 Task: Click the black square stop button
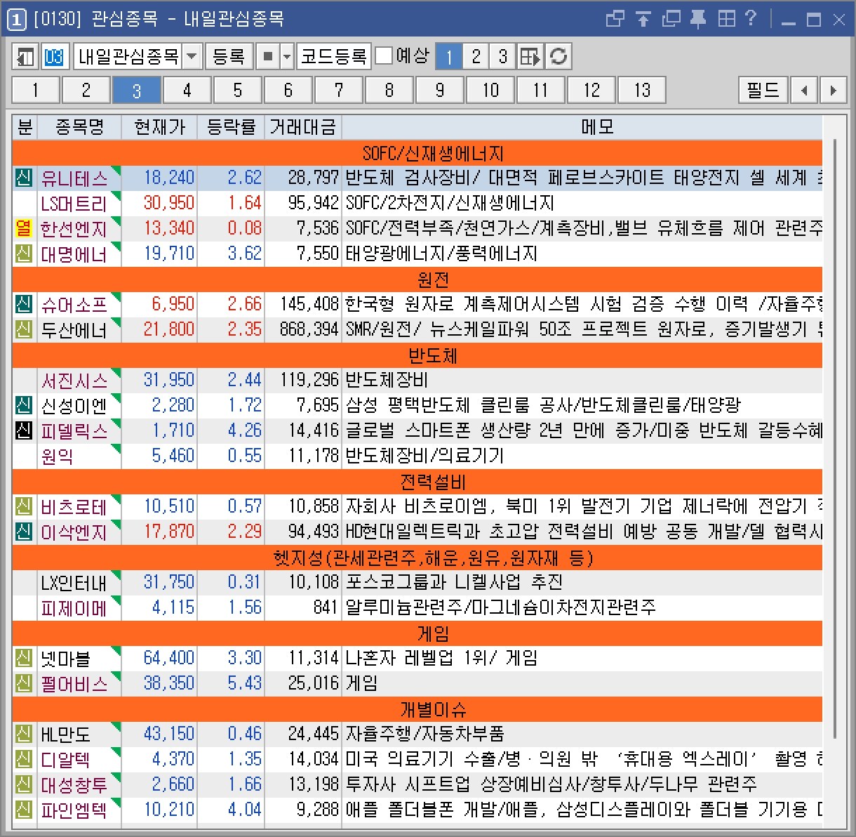coord(267,56)
